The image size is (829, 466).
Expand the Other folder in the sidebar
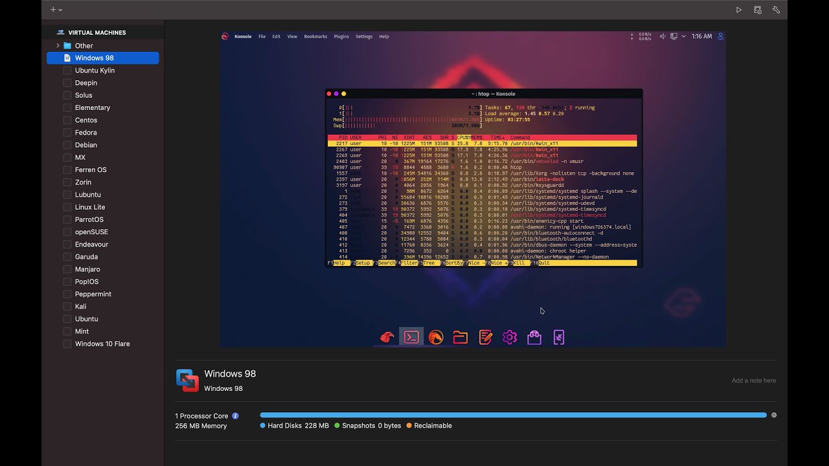tap(58, 46)
